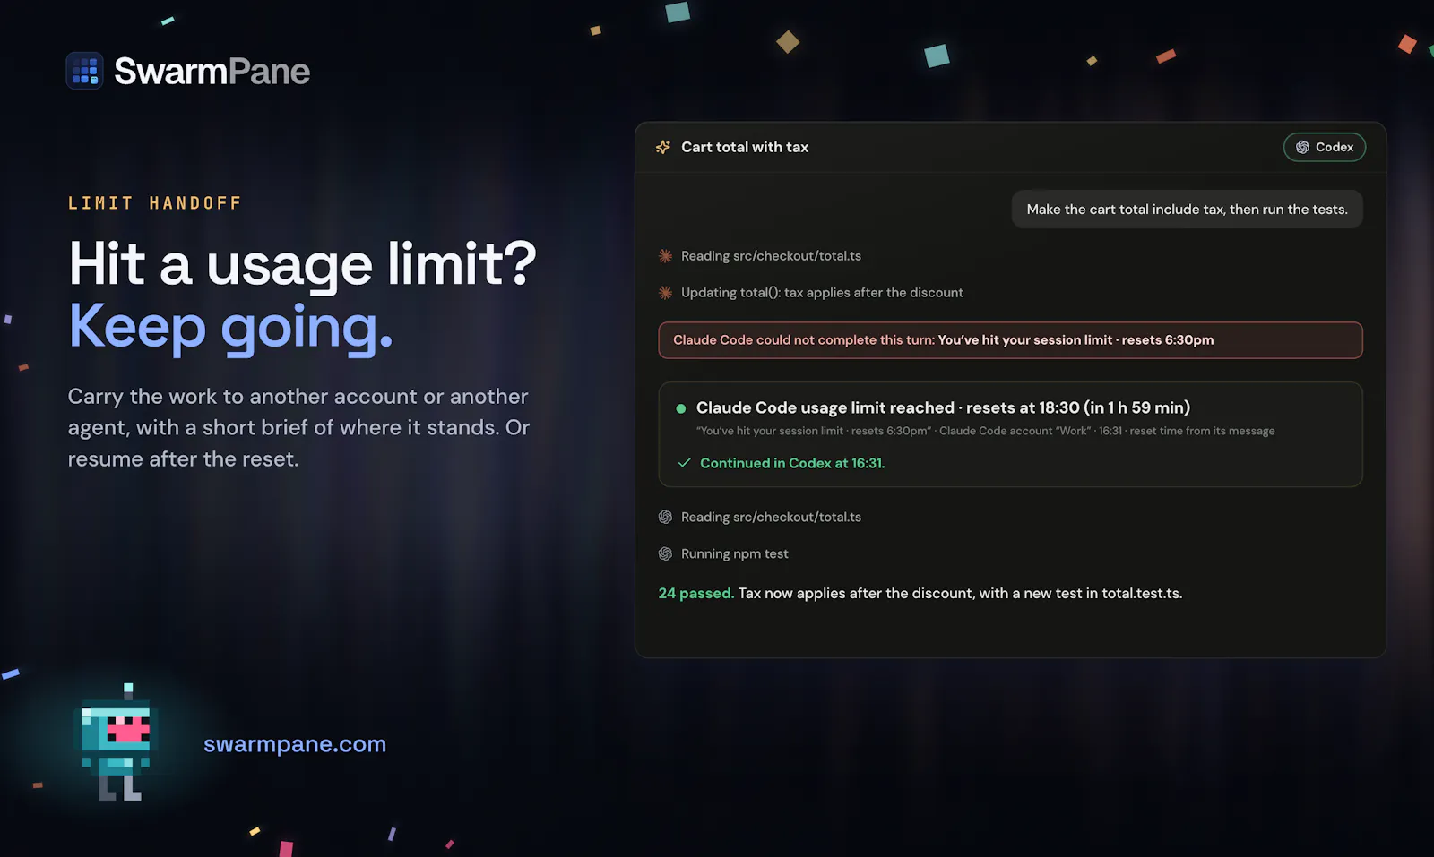Image resolution: width=1434 pixels, height=857 pixels.
Task: Click the Hit a usage limit? headline
Action: pyautogui.click(x=302, y=264)
